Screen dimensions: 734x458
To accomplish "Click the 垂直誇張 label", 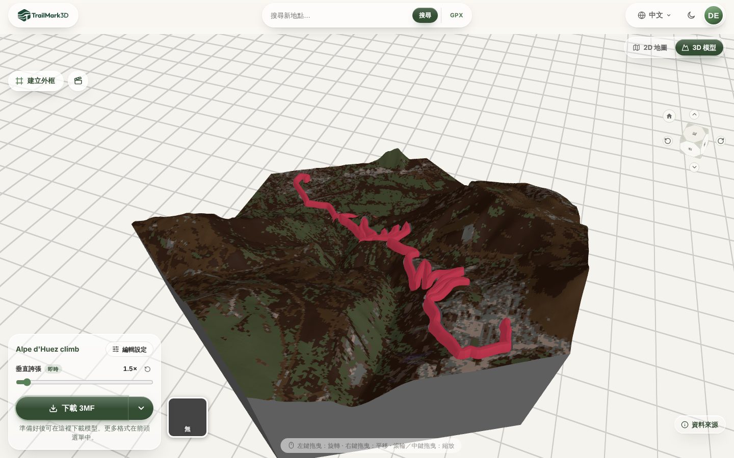I will (x=29, y=369).
